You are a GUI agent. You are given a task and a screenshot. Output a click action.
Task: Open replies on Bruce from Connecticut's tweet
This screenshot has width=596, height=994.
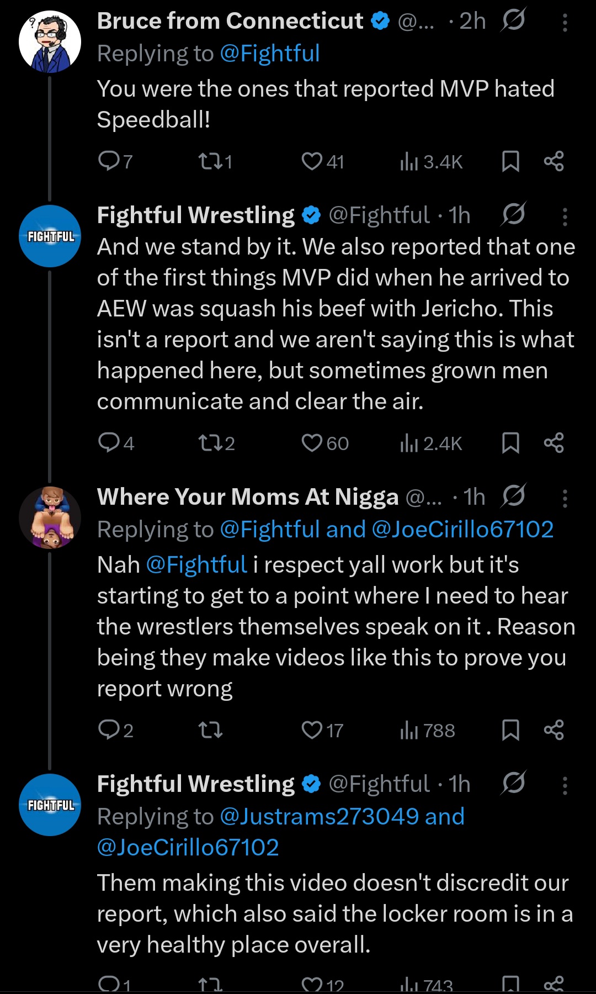click(109, 161)
